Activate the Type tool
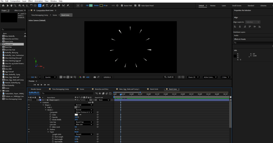273x143 pixels. (47, 5)
